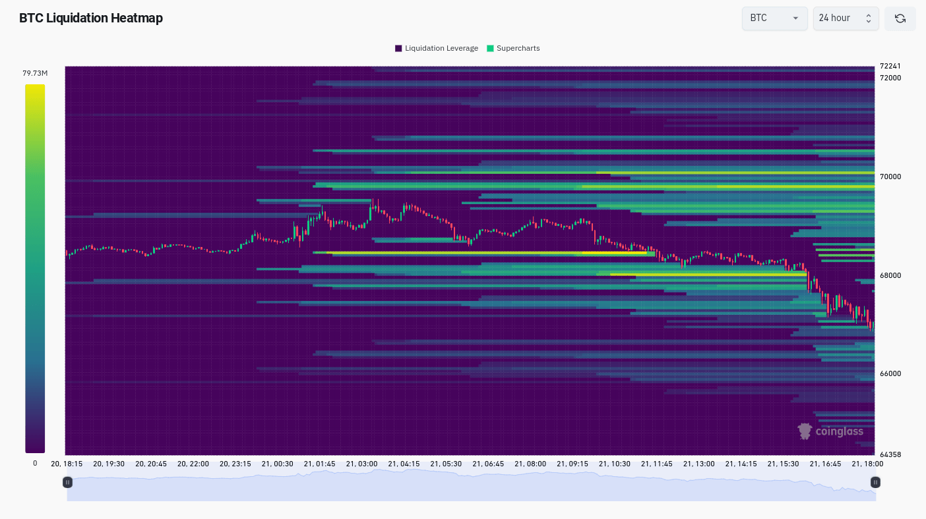Toggle Liquidation Leverage series visibility

pyautogui.click(x=437, y=48)
